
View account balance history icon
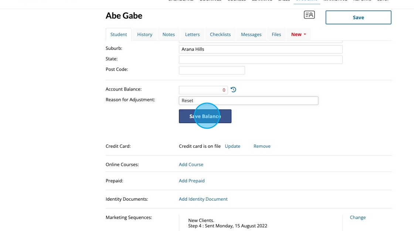click(x=233, y=90)
